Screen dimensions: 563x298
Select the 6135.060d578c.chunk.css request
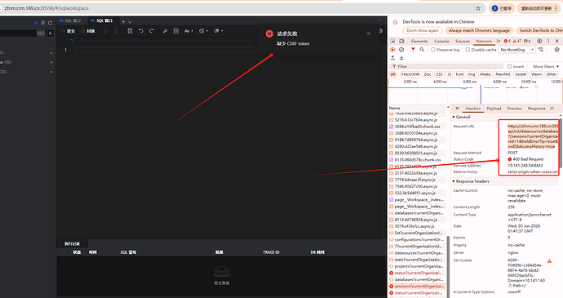417,159
